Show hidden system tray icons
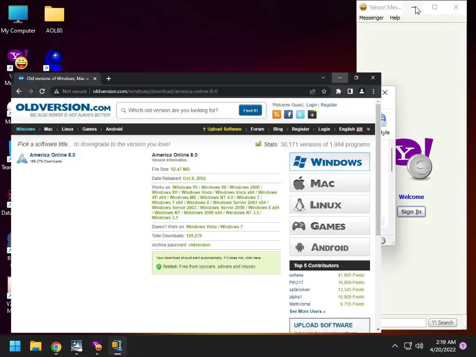This screenshot has width=476, height=357. 395,346
